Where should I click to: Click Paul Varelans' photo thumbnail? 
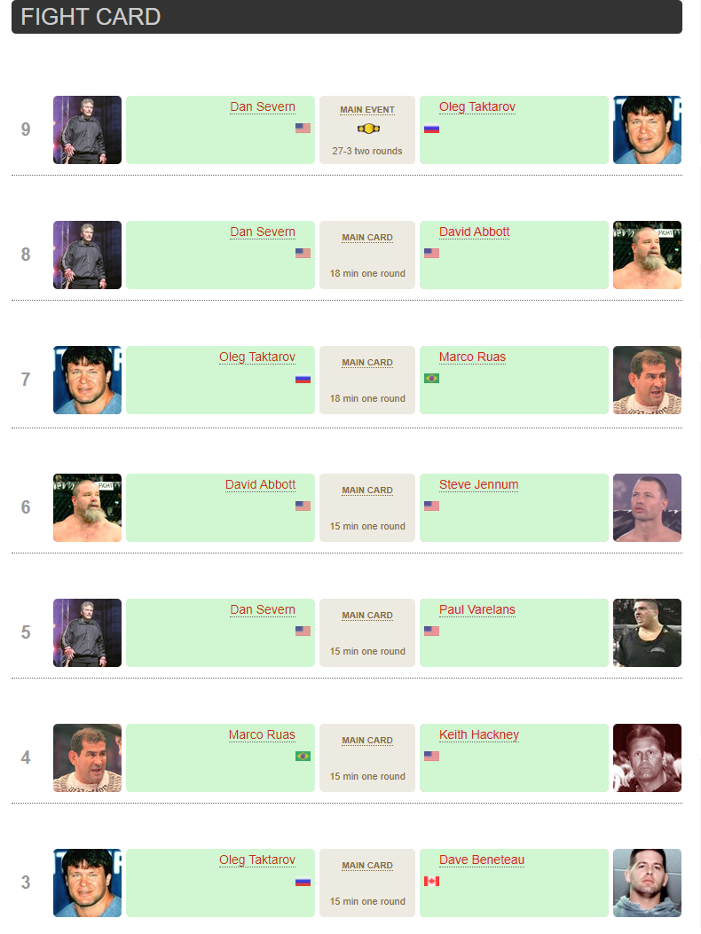click(x=647, y=632)
